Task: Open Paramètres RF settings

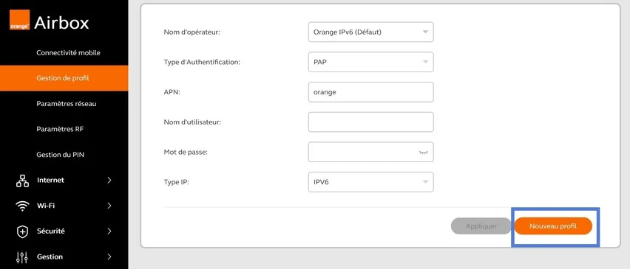Action: [60, 129]
